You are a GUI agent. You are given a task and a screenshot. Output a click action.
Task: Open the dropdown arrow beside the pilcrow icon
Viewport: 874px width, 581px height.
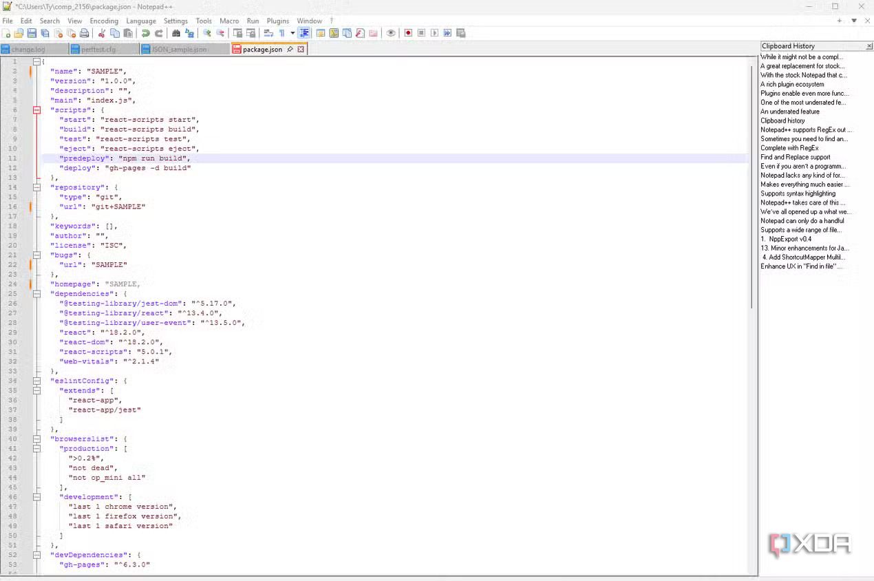click(292, 33)
